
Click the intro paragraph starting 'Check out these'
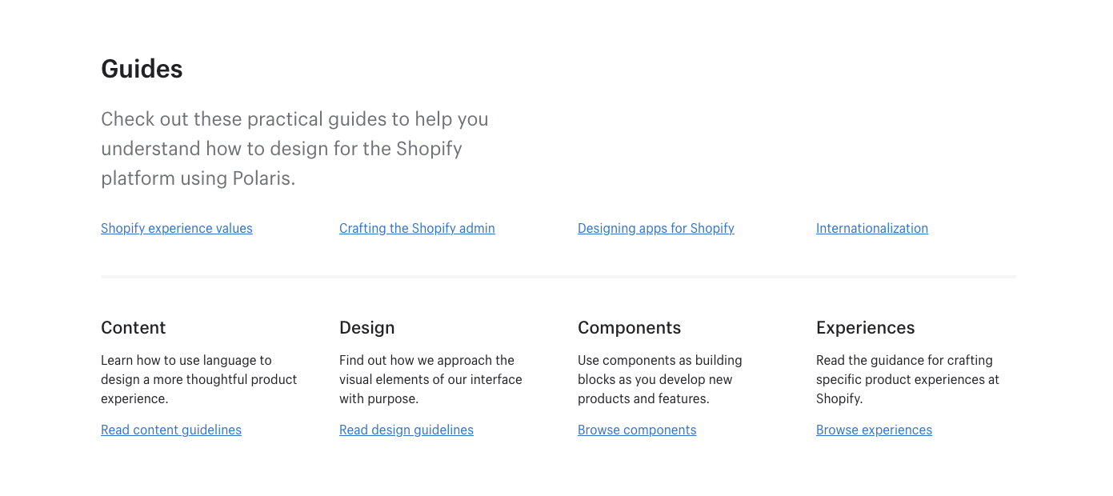point(294,149)
